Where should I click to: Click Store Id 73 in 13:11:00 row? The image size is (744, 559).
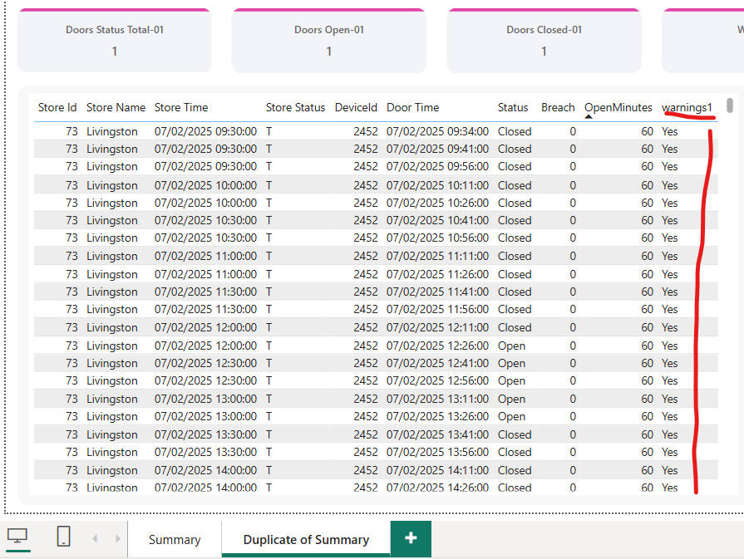71,400
